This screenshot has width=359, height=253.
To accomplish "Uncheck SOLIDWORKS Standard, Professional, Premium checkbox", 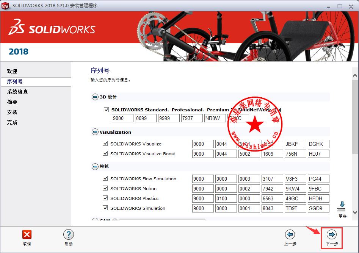I will pos(106,109).
